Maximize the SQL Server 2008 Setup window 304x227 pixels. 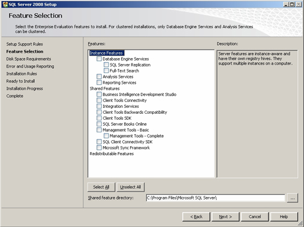[292, 4]
